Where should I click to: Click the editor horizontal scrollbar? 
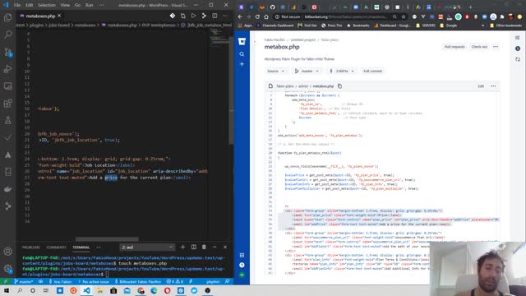click(107, 239)
